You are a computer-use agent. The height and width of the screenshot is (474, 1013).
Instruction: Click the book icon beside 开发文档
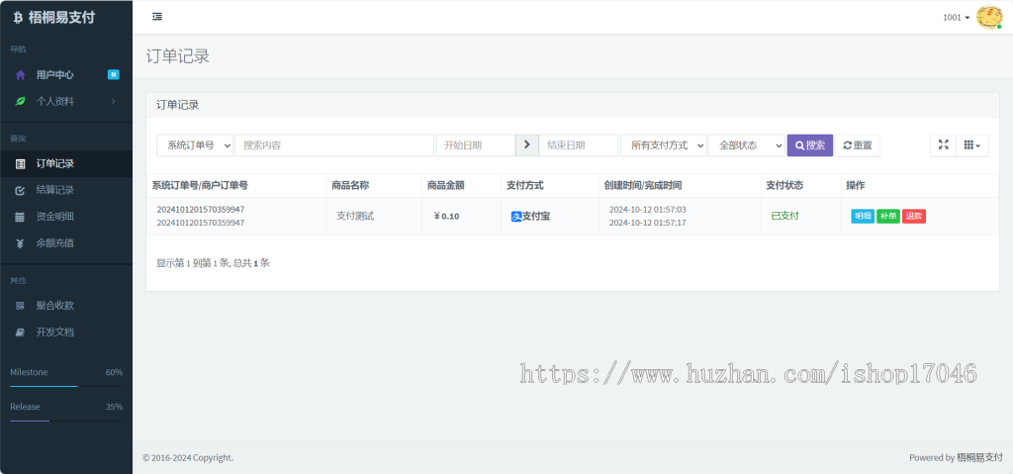click(20, 332)
